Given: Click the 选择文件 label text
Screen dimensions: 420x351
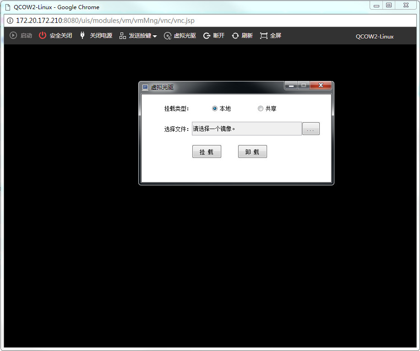Looking at the screenshot, I should click(x=176, y=129).
